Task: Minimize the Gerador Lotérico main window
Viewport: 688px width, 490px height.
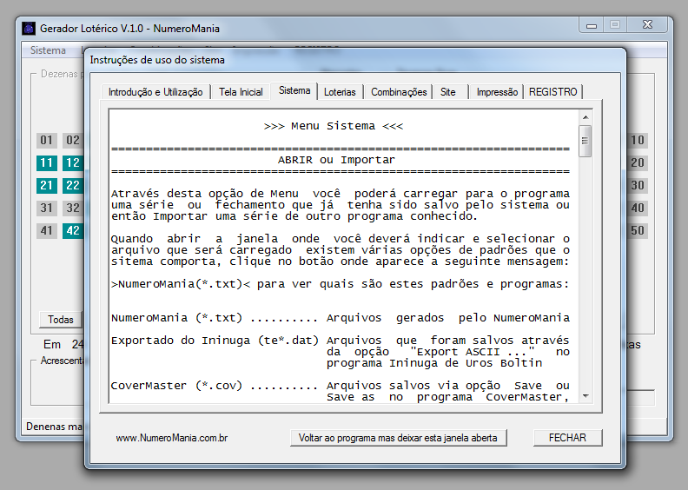Action: pos(592,25)
